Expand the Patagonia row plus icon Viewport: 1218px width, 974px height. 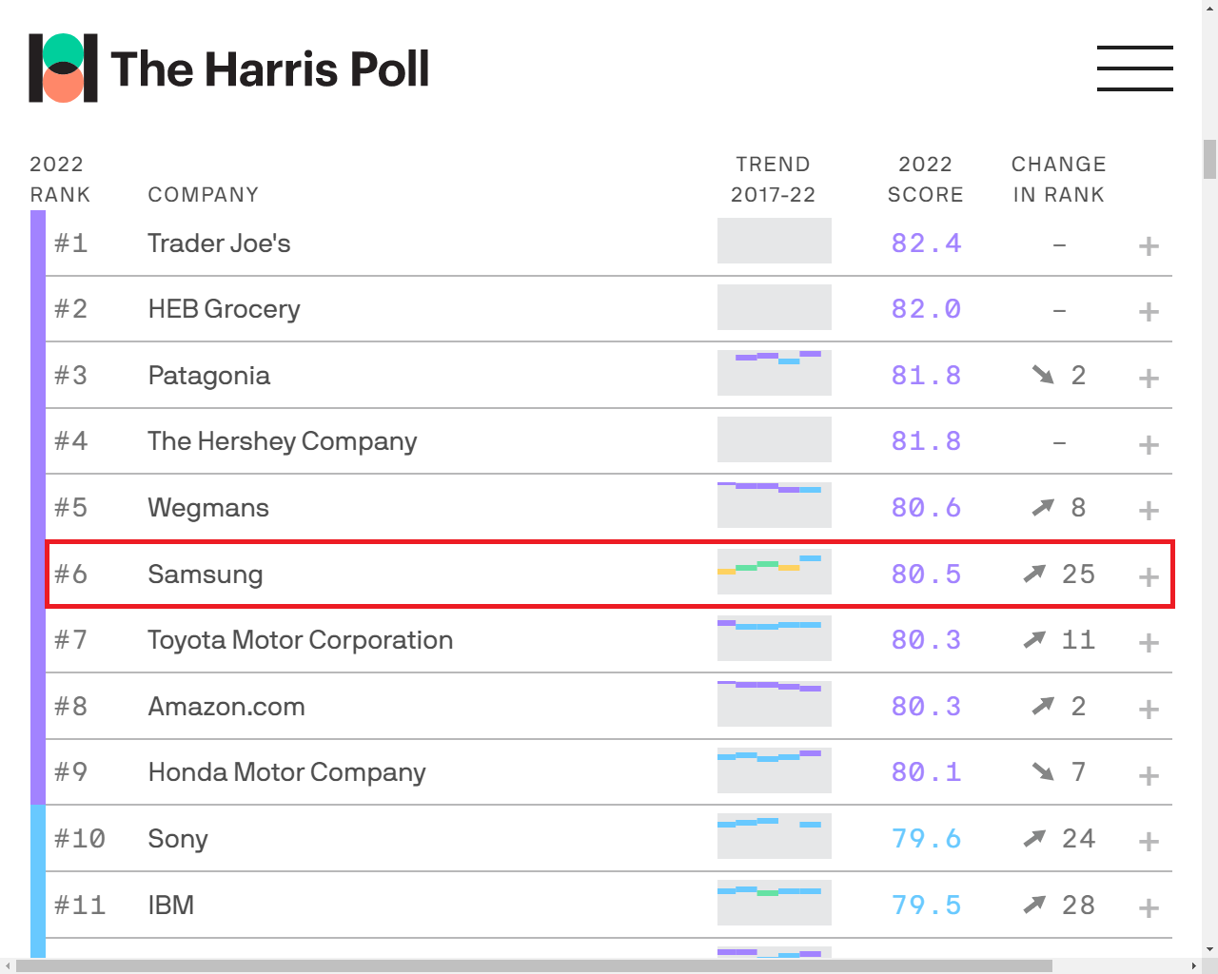click(x=1149, y=379)
